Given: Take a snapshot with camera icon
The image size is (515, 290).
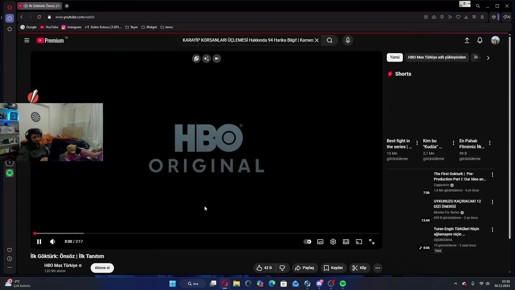Looking at the screenshot, I should click(434, 17).
